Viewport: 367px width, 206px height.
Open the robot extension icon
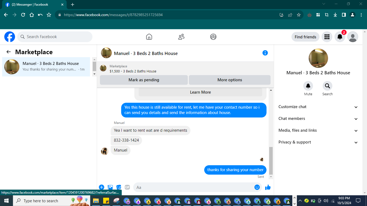310,15
